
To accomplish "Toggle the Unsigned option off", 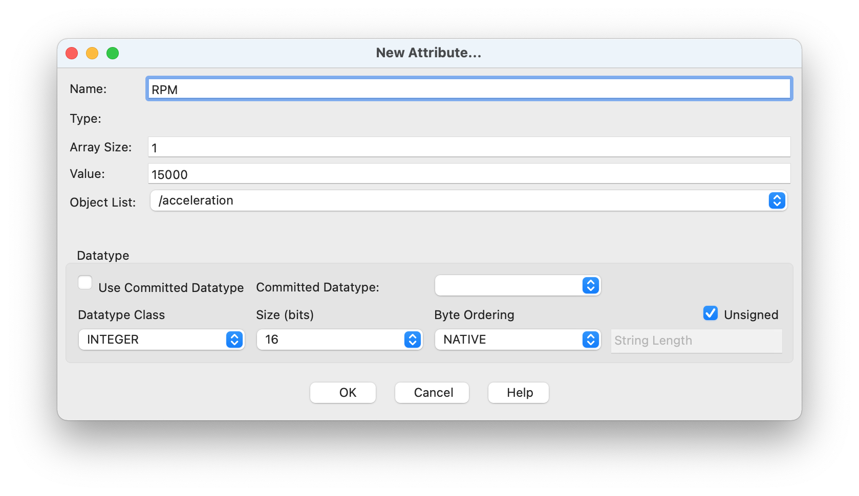I will click(x=711, y=313).
